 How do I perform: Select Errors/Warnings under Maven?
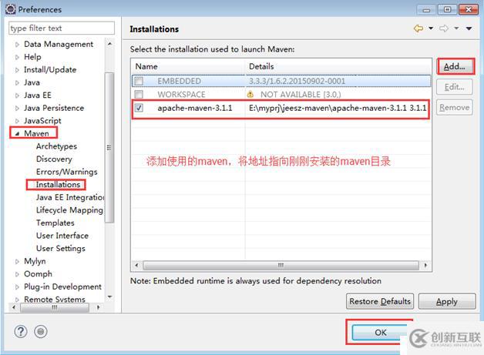(x=67, y=172)
